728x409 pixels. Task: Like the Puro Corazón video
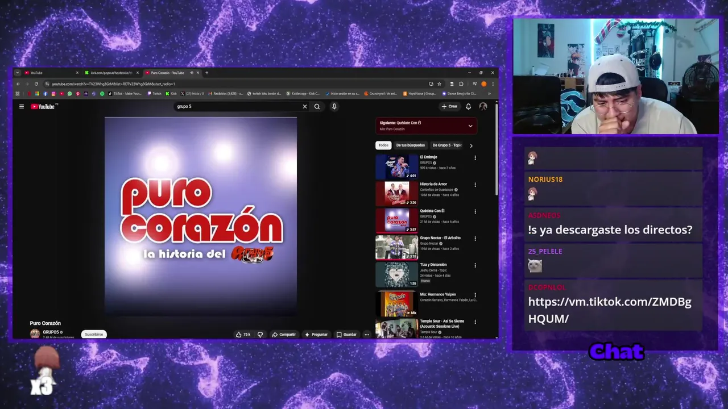(243, 335)
